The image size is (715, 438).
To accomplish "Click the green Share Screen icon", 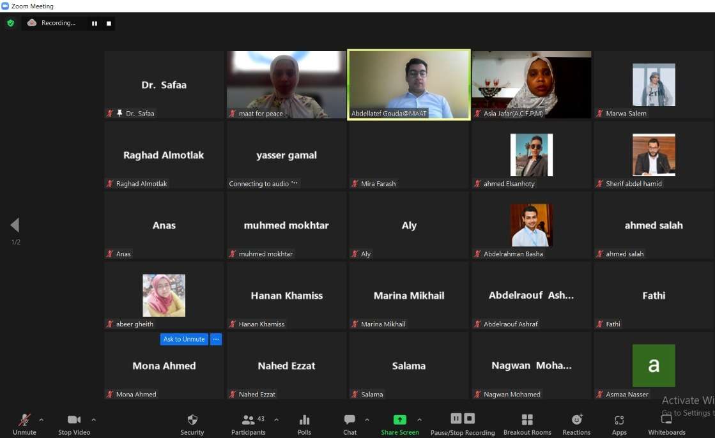I will pyautogui.click(x=399, y=420).
